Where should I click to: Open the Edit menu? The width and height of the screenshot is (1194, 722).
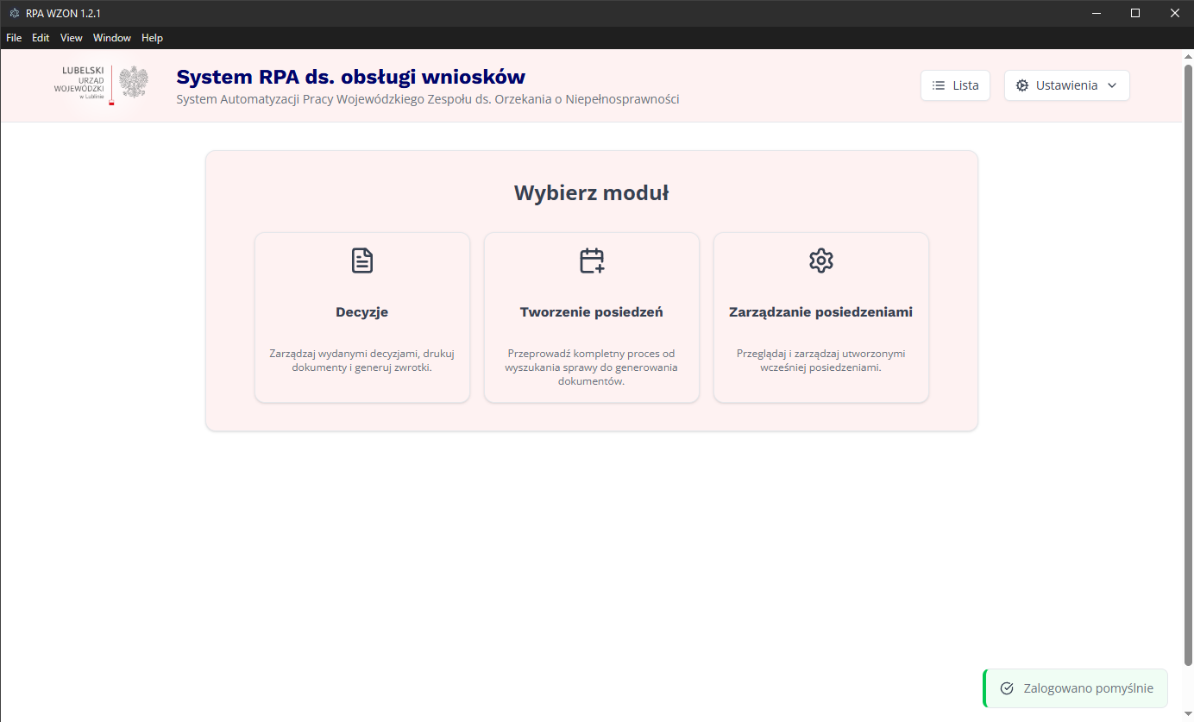tap(41, 38)
